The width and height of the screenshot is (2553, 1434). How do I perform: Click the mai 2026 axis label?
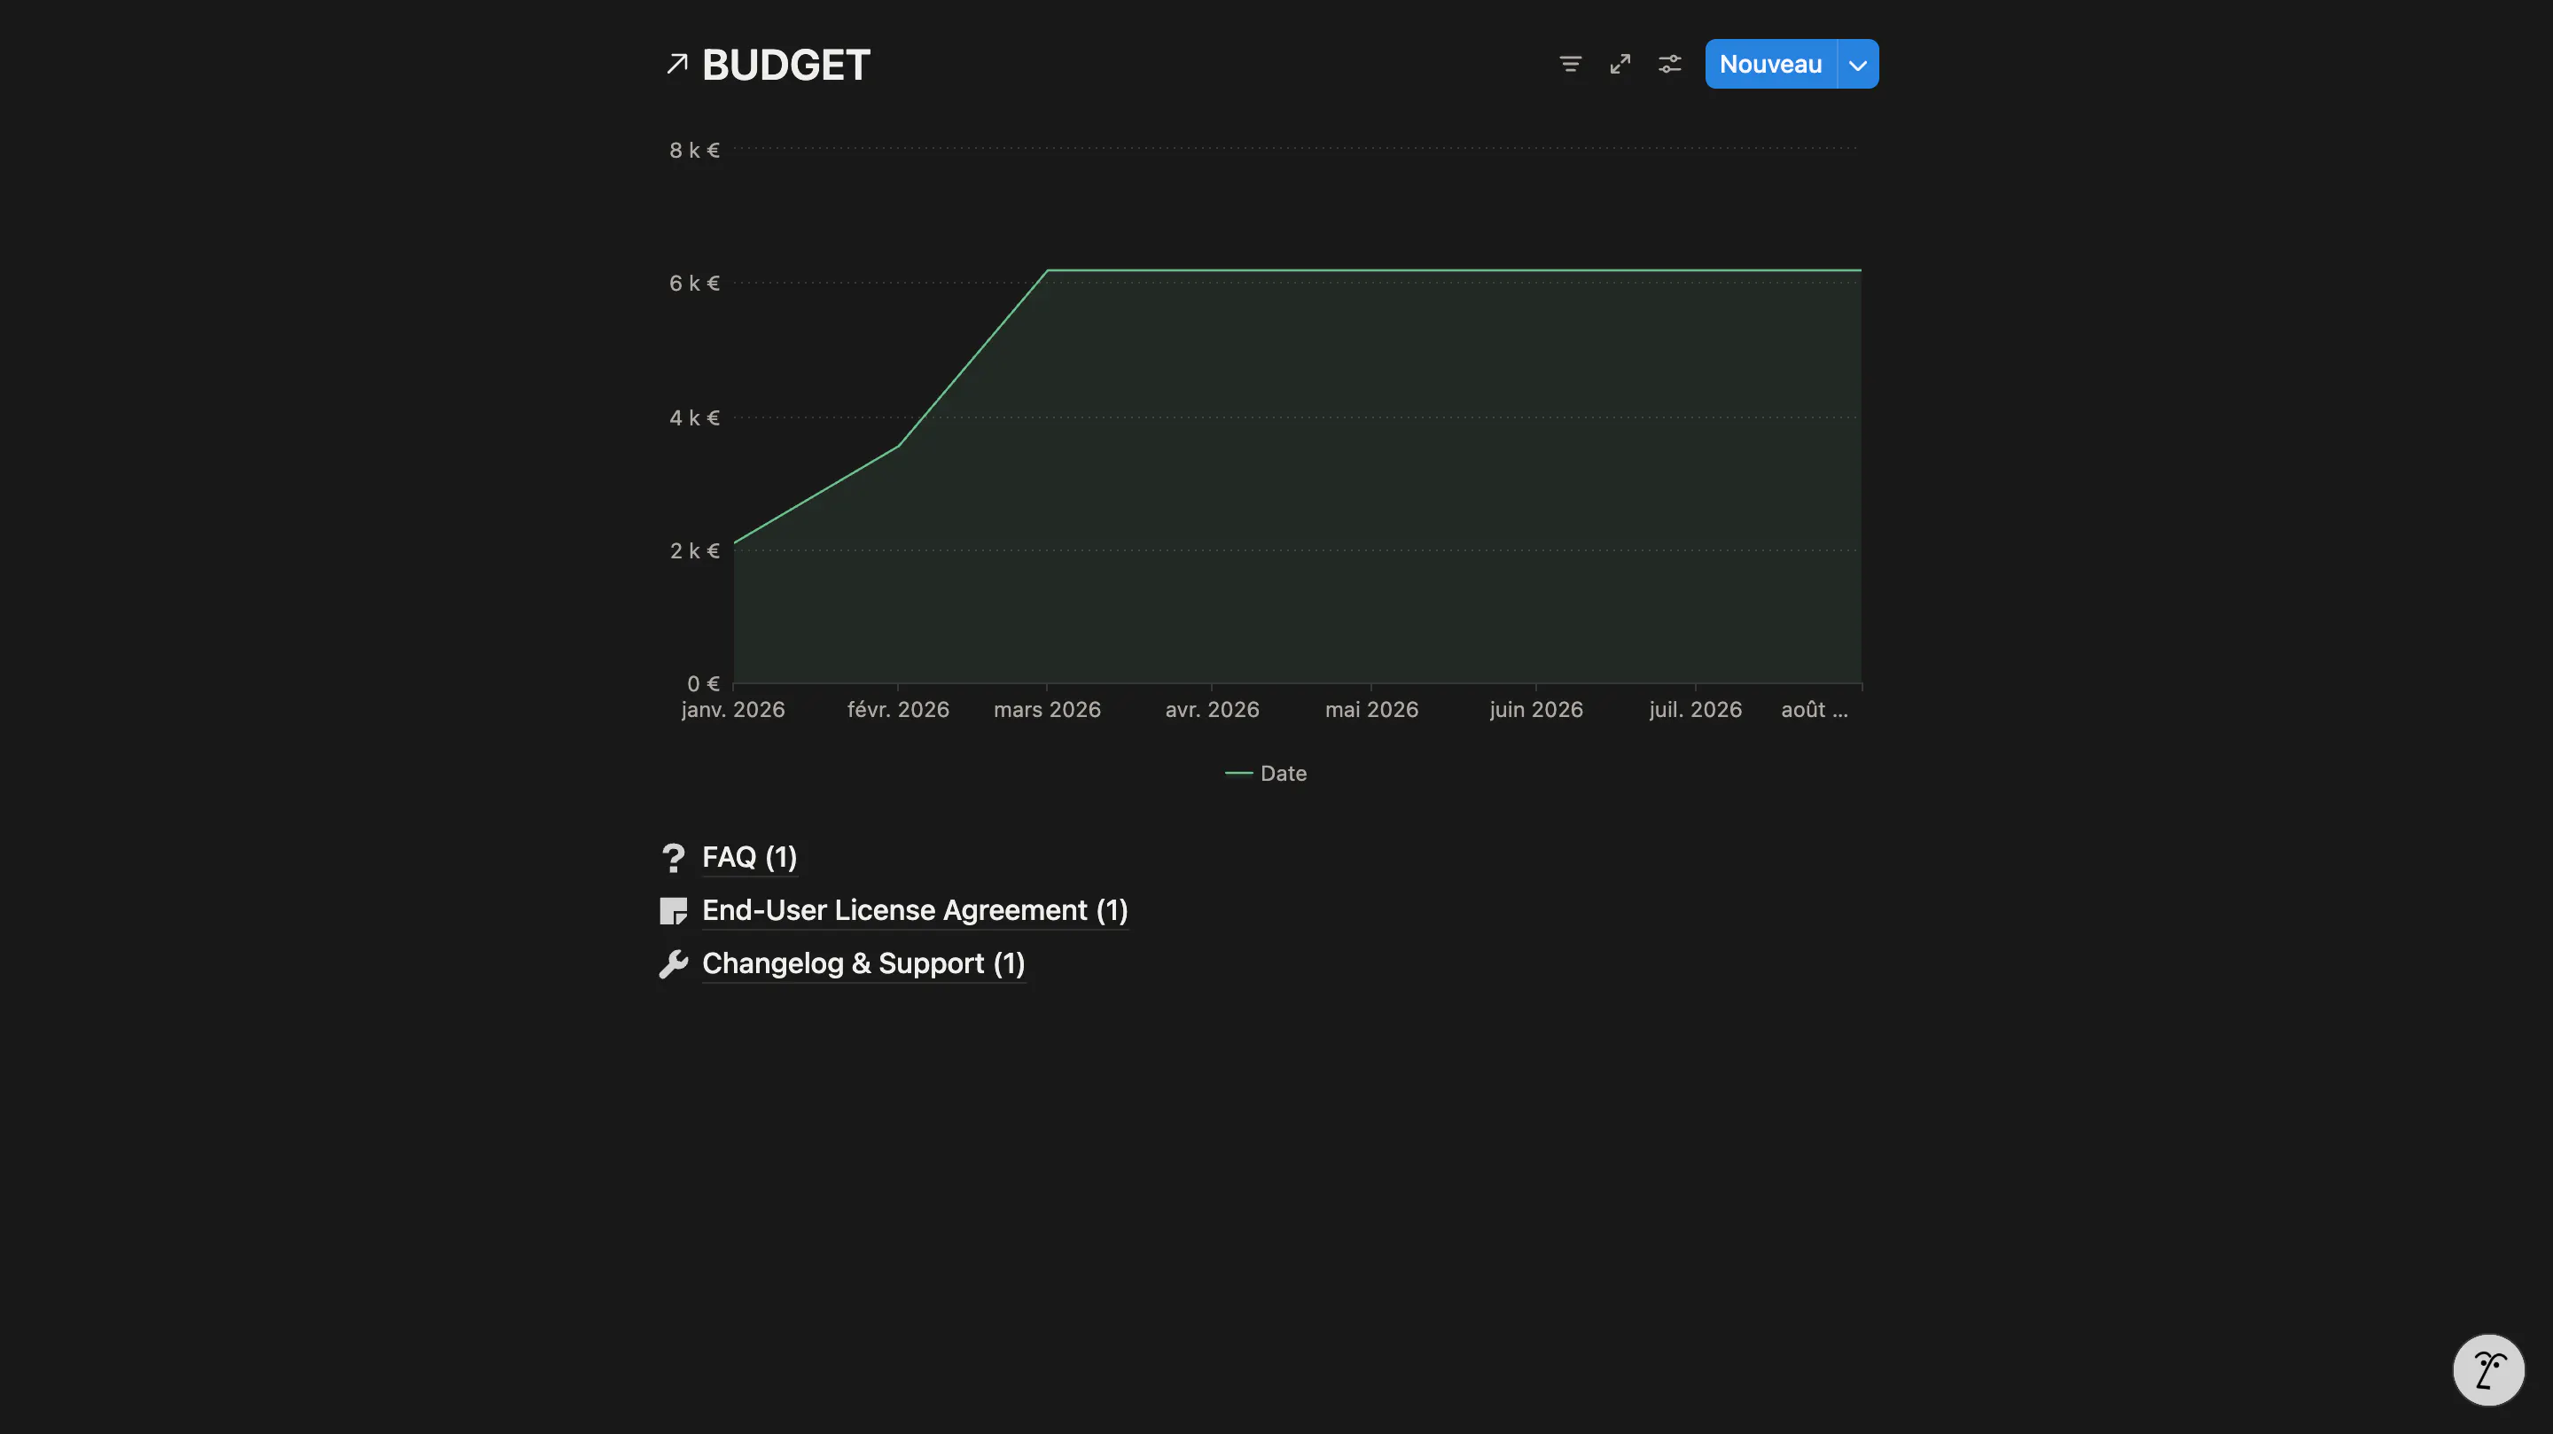(1371, 711)
